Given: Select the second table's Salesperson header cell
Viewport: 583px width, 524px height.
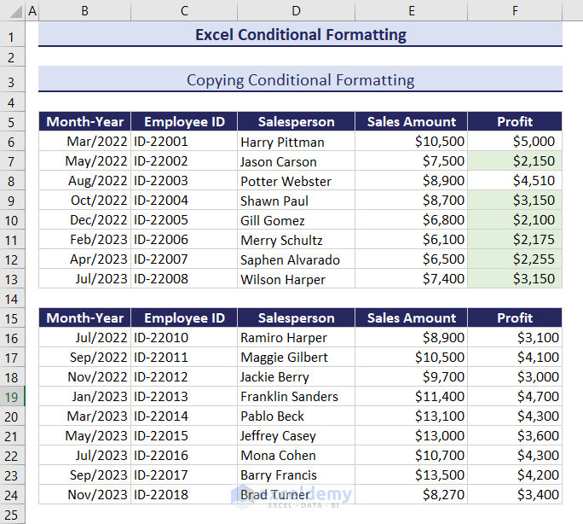Looking at the screenshot, I should pyautogui.click(x=296, y=317).
